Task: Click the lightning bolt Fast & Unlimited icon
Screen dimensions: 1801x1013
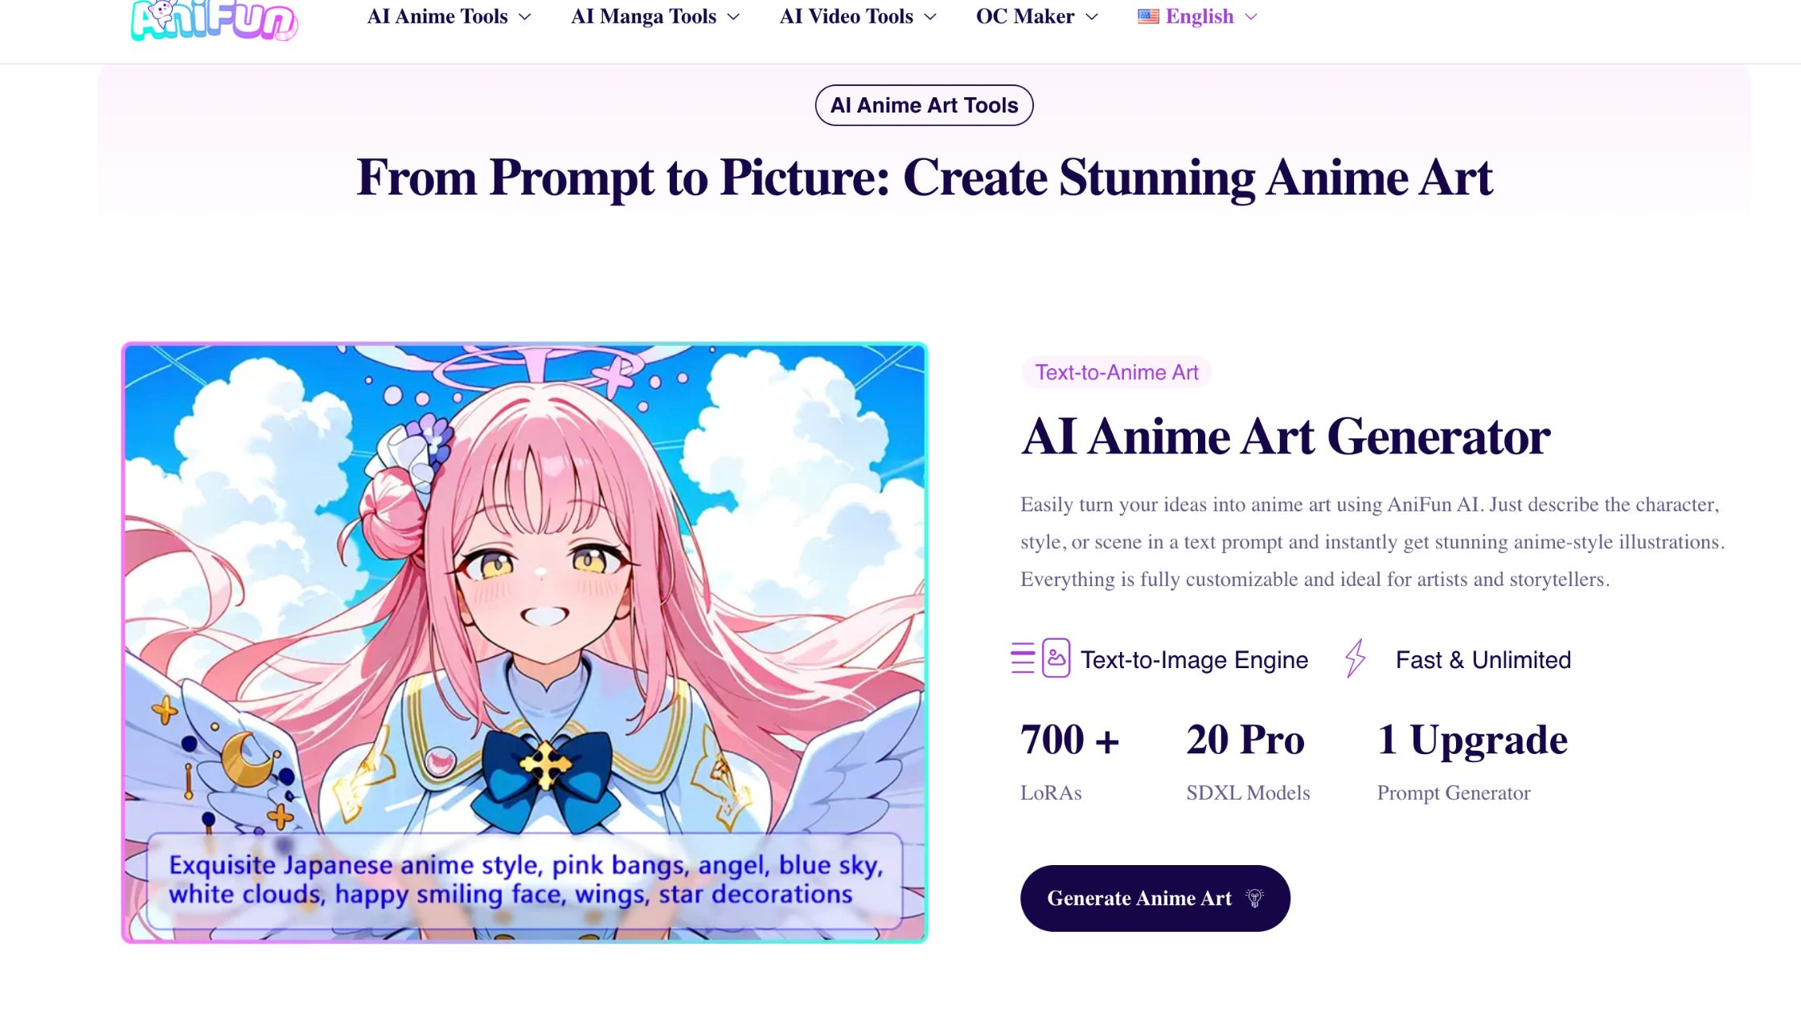Action: 1356,658
